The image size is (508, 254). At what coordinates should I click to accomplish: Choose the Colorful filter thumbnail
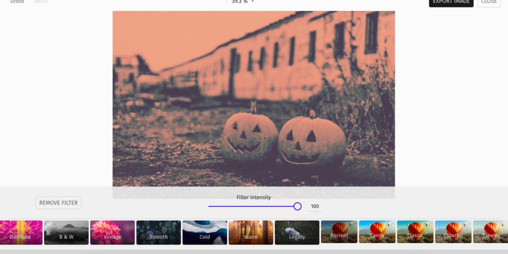click(453, 232)
